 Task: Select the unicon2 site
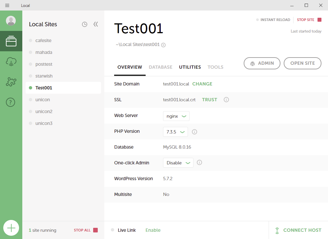pyautogui.click(x=63, y=111)
